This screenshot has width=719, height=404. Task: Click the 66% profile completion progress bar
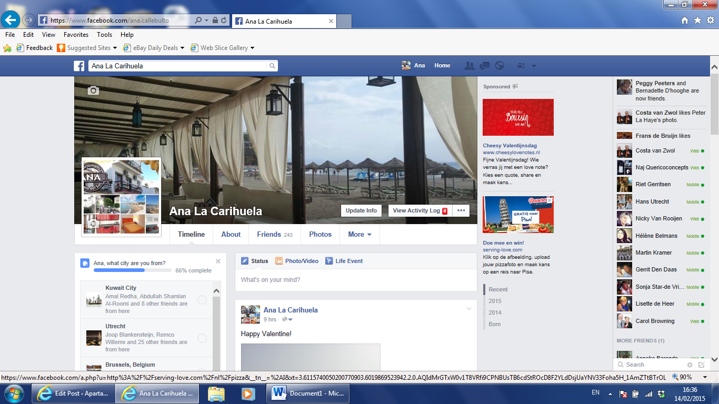[132, 270]
